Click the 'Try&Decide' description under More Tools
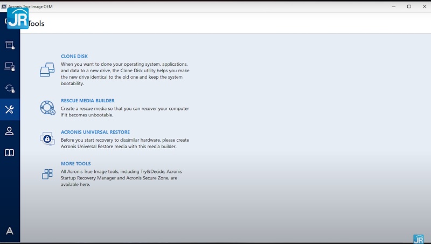This screenshot has width=431, height=244. [x=121, y=178]
